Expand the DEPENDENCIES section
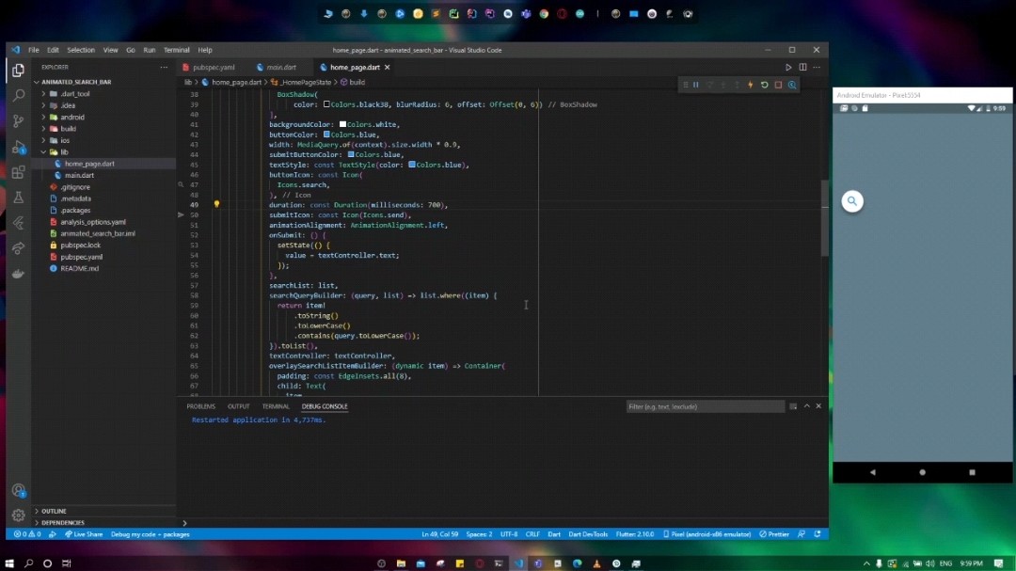Screen dimensions: 1016x571 pos(62,522)
